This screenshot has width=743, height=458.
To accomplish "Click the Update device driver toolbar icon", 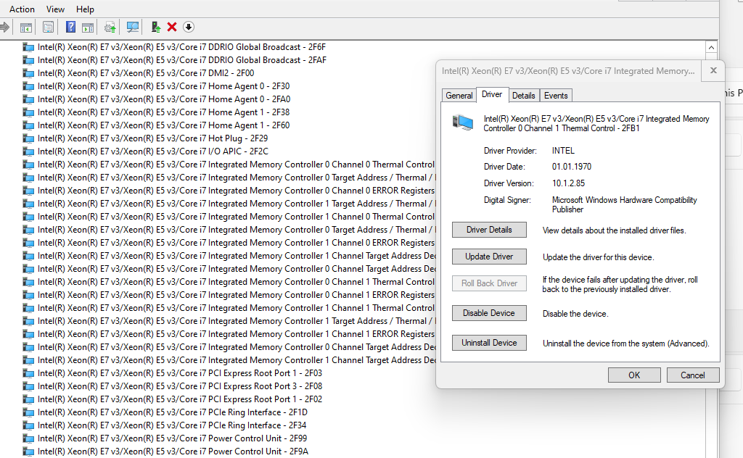I will click(x=155, y=28).
